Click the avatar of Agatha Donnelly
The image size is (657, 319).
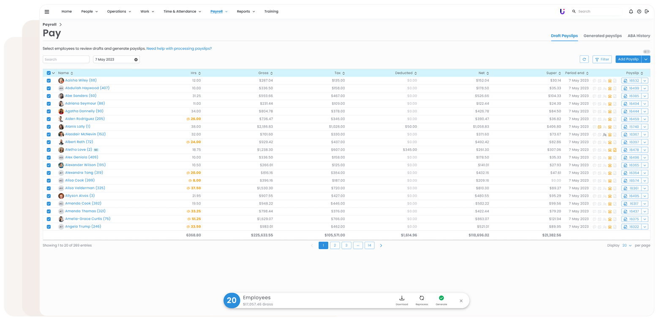(x=61, y=111)
